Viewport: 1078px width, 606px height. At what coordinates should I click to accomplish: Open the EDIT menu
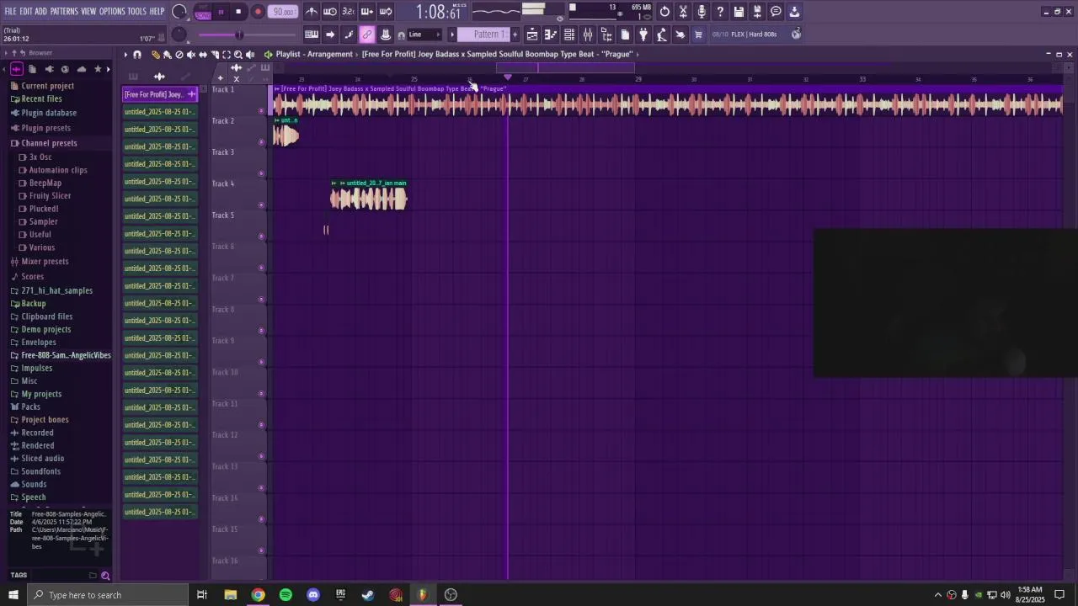click(26, 12)
